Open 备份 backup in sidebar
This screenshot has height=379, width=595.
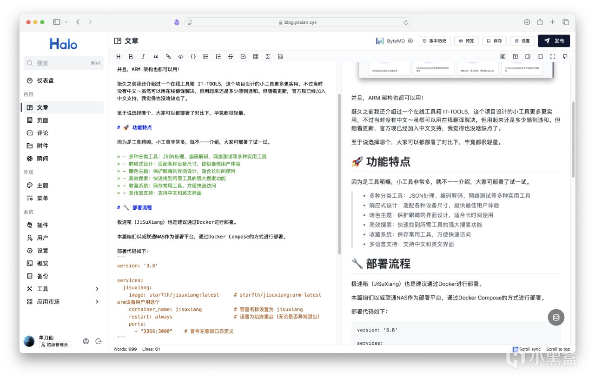pyautogui.click(x=64, y=276)
